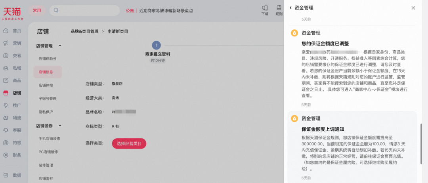
Task: Click the 品牌&类目管理 breadcrumb link
Action: 84,31
